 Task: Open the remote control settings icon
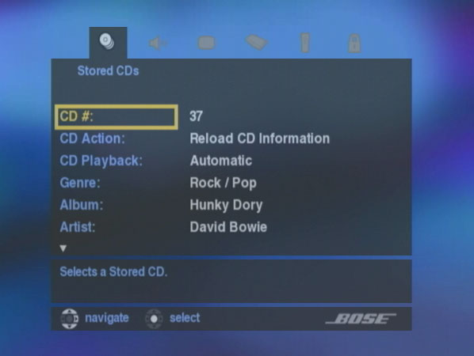point(304,43)
